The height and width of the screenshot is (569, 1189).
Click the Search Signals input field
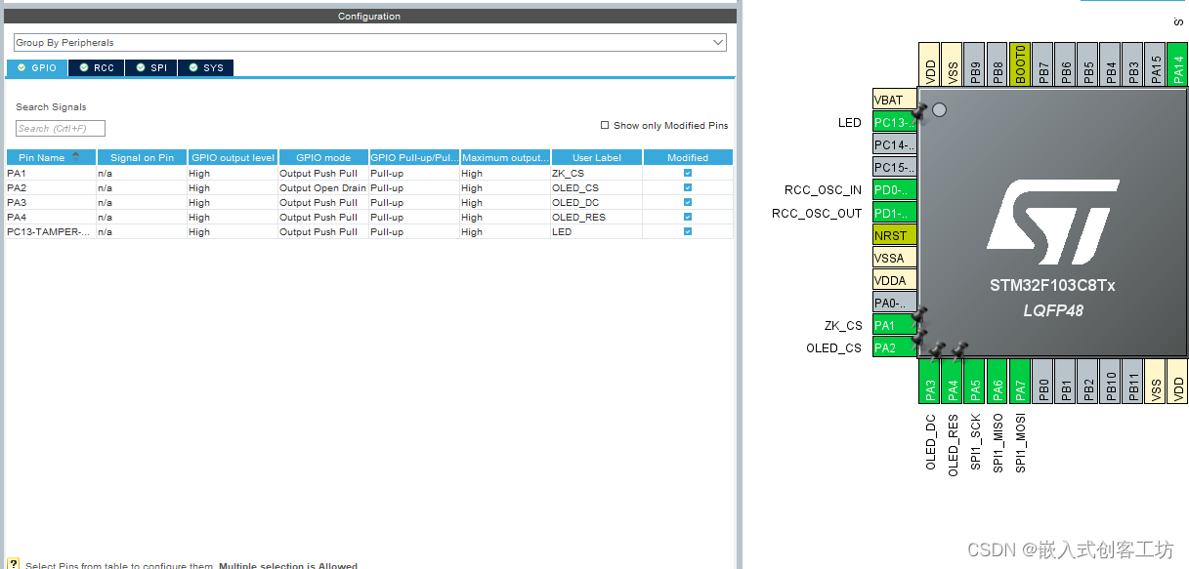tap(61, 128)
